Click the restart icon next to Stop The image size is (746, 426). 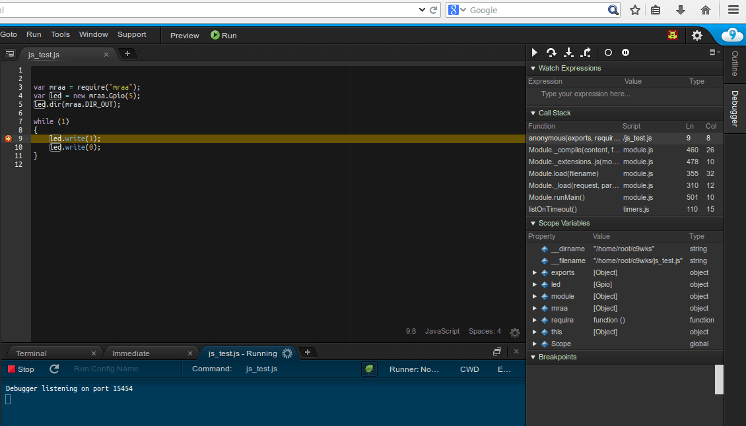(x=54, y=369)
